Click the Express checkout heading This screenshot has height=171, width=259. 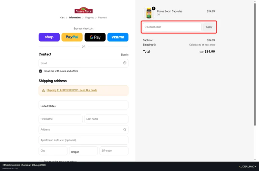point(83,29)
